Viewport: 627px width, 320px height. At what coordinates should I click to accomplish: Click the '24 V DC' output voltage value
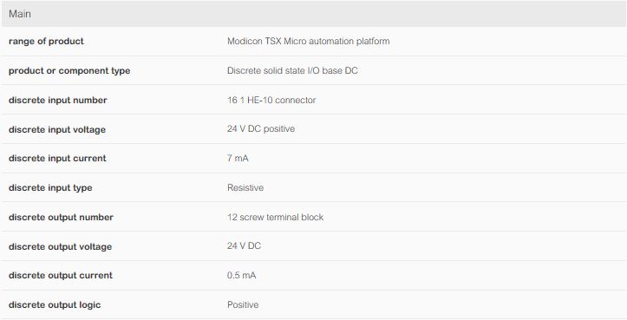(244, 245)
